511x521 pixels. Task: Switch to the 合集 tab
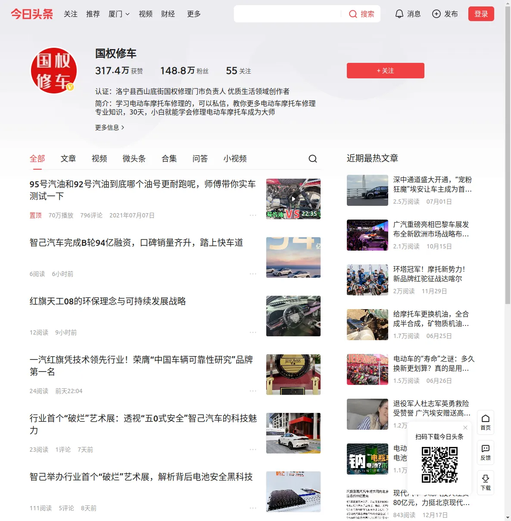(169, 158)
